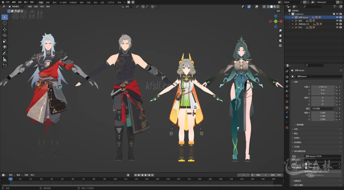Screen dimensions: 344x190
Task: Open rotation mode XYZ Euler dropdown
Action: coord(323,109)
